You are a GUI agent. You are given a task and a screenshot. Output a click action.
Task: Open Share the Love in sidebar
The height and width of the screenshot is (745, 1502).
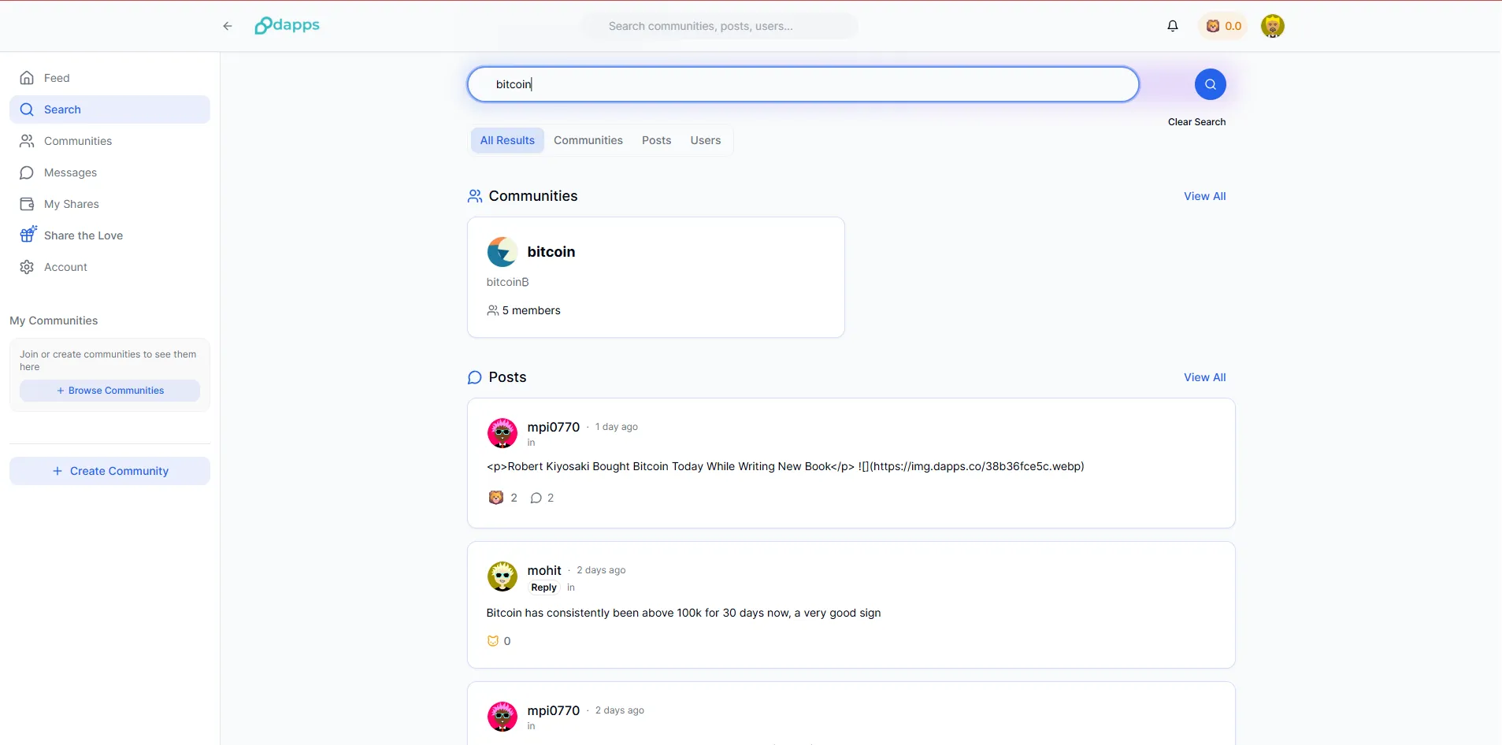pyautogui.click(x=109, y=235)
